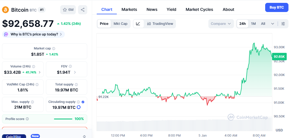
Task: Click the 91.22K baseline label on chart
Action: coord(103,97)
